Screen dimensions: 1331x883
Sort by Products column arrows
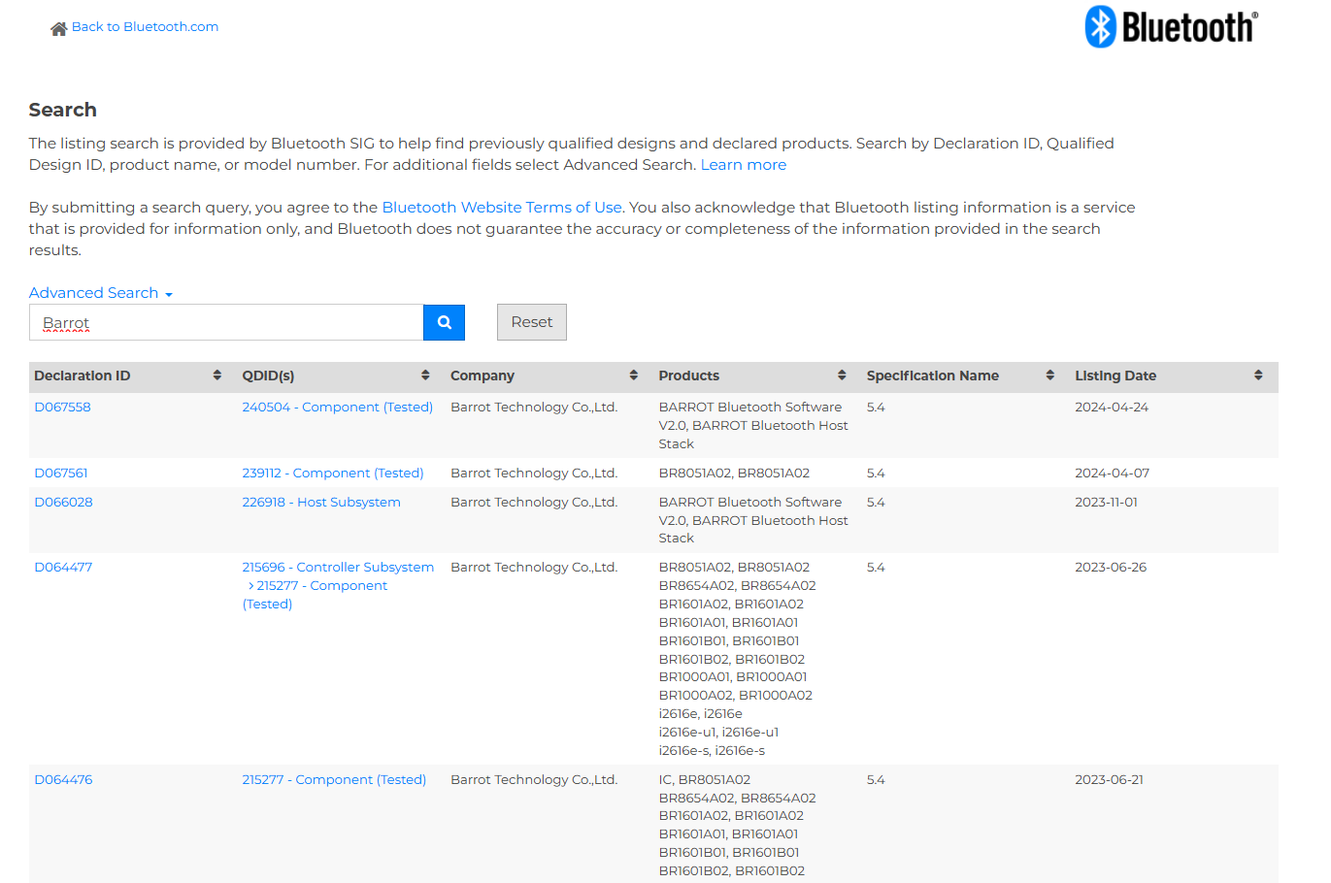click(842, 376)
